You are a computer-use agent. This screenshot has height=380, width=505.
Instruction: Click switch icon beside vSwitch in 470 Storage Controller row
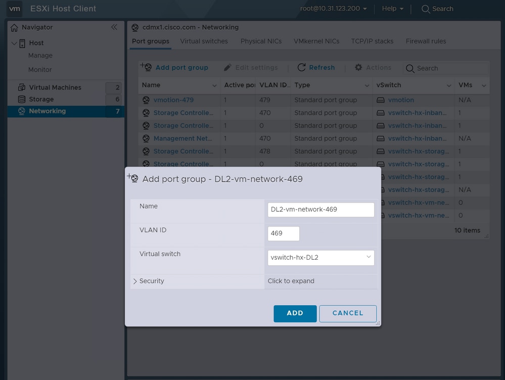(381, 113)
